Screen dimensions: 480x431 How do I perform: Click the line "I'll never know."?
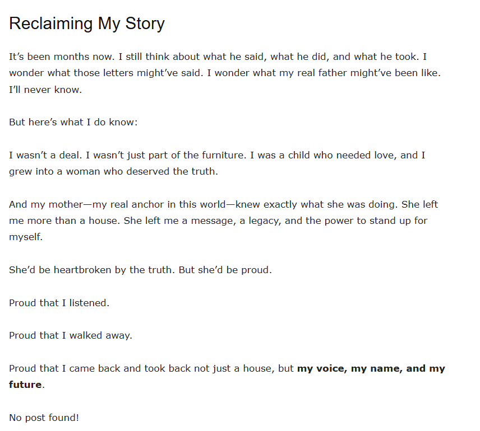[x=45, y=90]
